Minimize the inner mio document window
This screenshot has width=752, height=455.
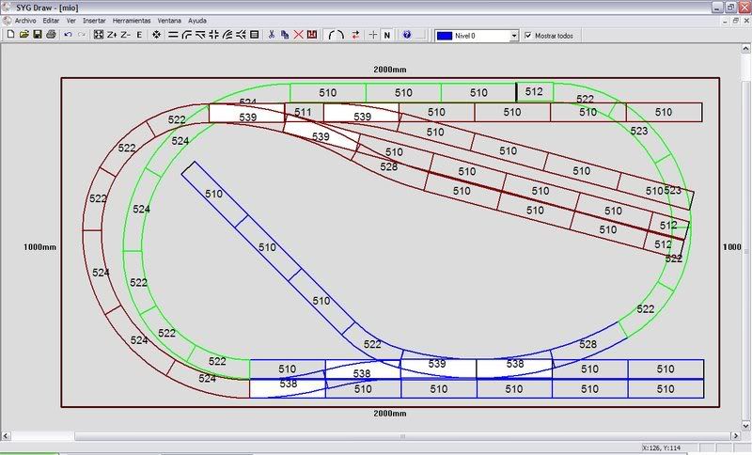(725, 21)
